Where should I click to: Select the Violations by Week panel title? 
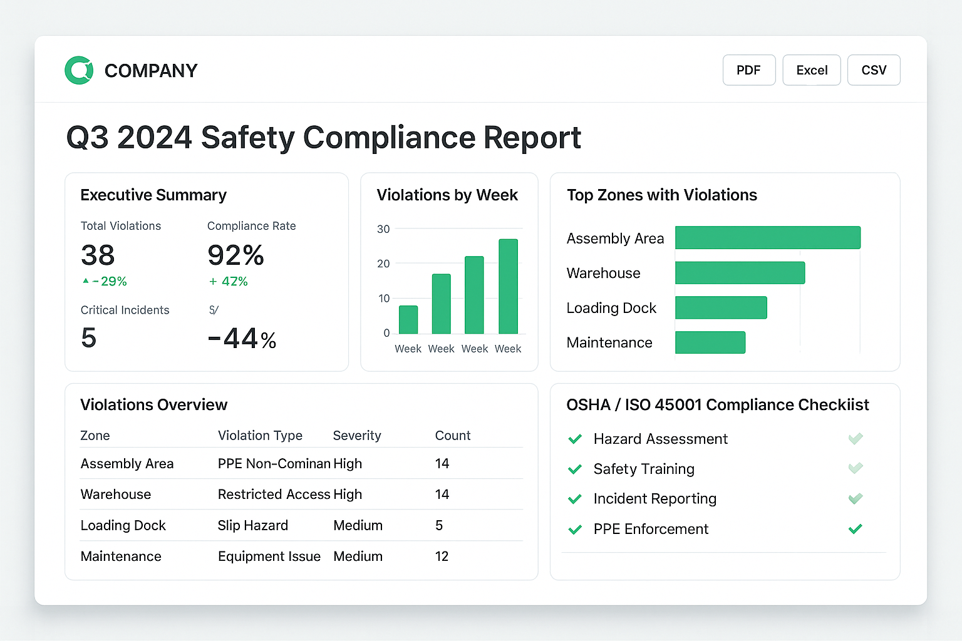[x=447, y=195]
